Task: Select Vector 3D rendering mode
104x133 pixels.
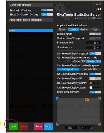Action: [79, 62]
